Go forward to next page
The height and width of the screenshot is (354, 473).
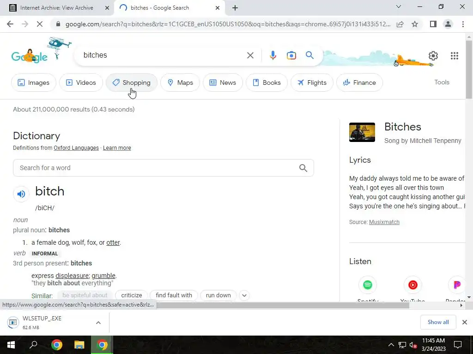point(25,24)
